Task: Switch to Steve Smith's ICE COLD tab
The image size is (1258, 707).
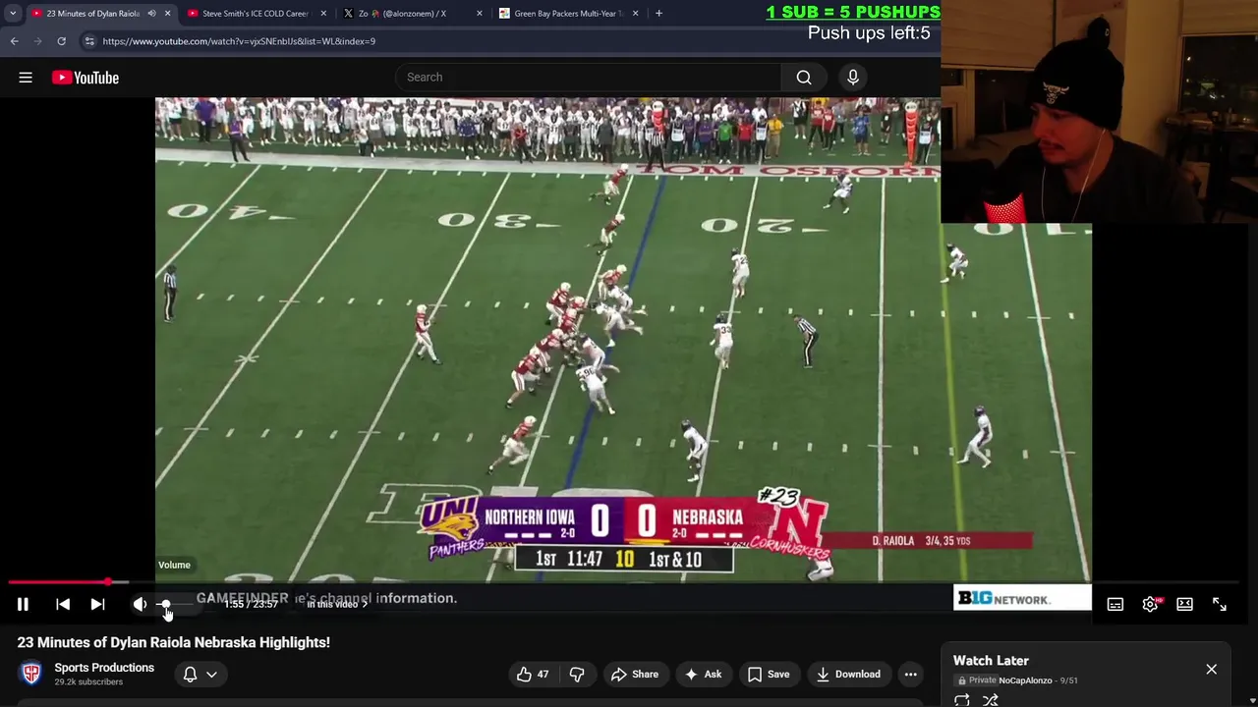Action: (x=255, y=14)
